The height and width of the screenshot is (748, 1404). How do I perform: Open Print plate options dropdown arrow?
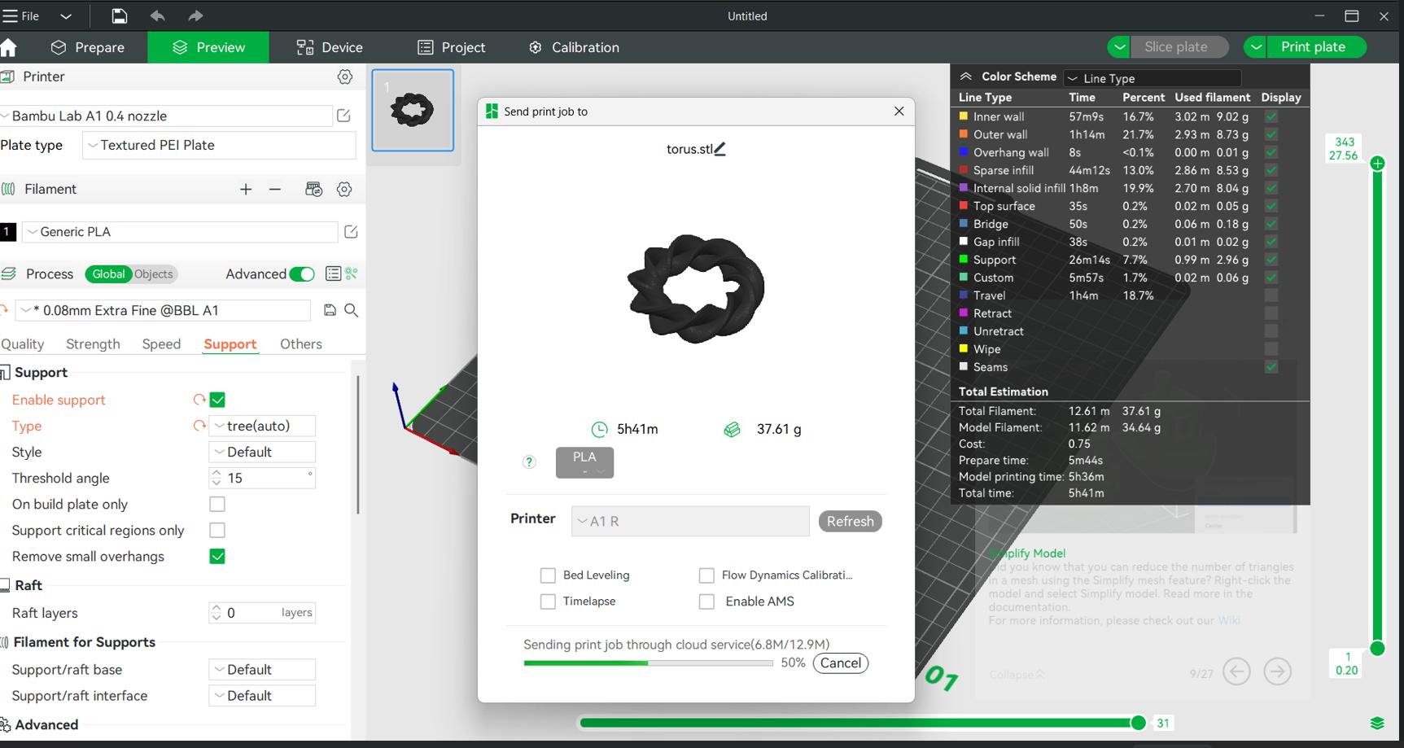tap(1256, 47)
